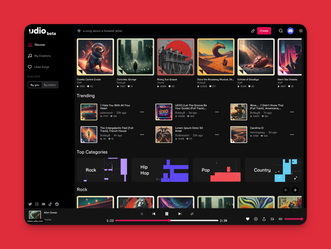Open Instagram link in sidebar footer
Screen dimensions: 331x249
pyautogui.click(x=37, y=204)
